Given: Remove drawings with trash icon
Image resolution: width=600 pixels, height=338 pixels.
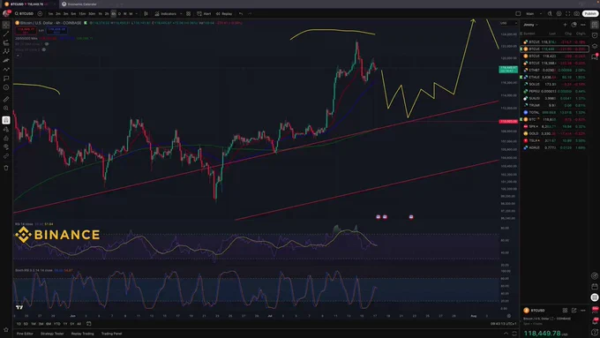Looking at the screenshot, I should tap(6, 168).
